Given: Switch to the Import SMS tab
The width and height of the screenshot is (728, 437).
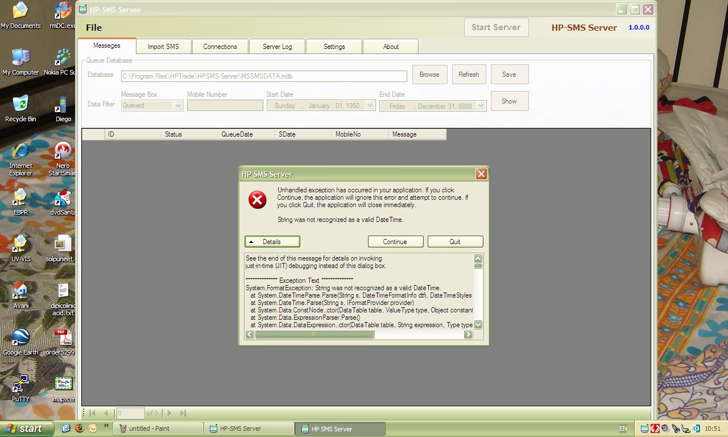Looking at the screenshot, I should tap(163, 47).
